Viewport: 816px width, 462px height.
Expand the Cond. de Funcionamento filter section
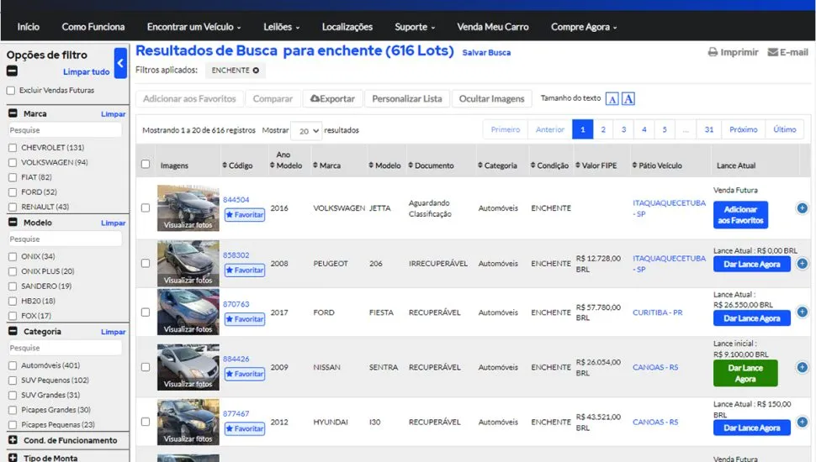[x=13, y=440]
